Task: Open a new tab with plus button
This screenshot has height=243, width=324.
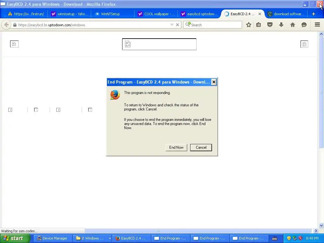Action: [x=314, y=14]
